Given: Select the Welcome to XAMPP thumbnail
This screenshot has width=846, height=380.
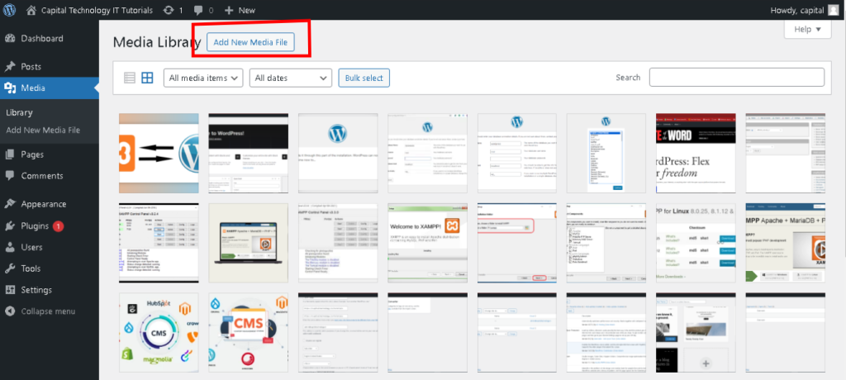Looking at the screenshot, I should (x=427, y=243).
